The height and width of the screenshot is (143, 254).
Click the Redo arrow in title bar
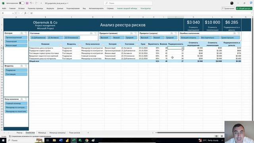[x=36, y=3]
